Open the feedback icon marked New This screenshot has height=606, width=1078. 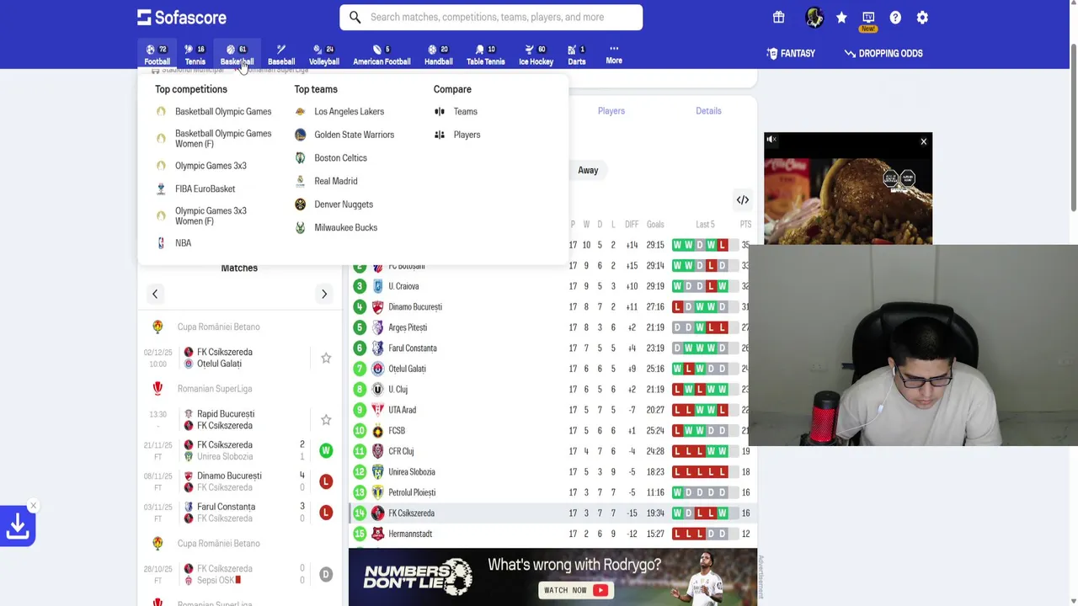[868, 21]
